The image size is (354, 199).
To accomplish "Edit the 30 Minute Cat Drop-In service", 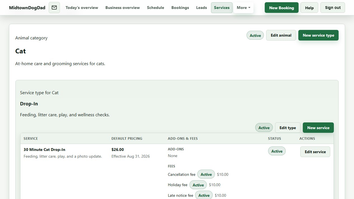I will [x=315, y=152].
